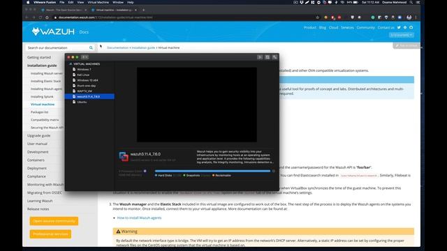Open the Community link in Wazuh header
The width and height of the screenshot is (447, 251).
365,28
